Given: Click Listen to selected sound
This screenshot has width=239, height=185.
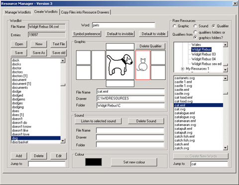Looking at the screenshot, I should (x=98, y=121).
